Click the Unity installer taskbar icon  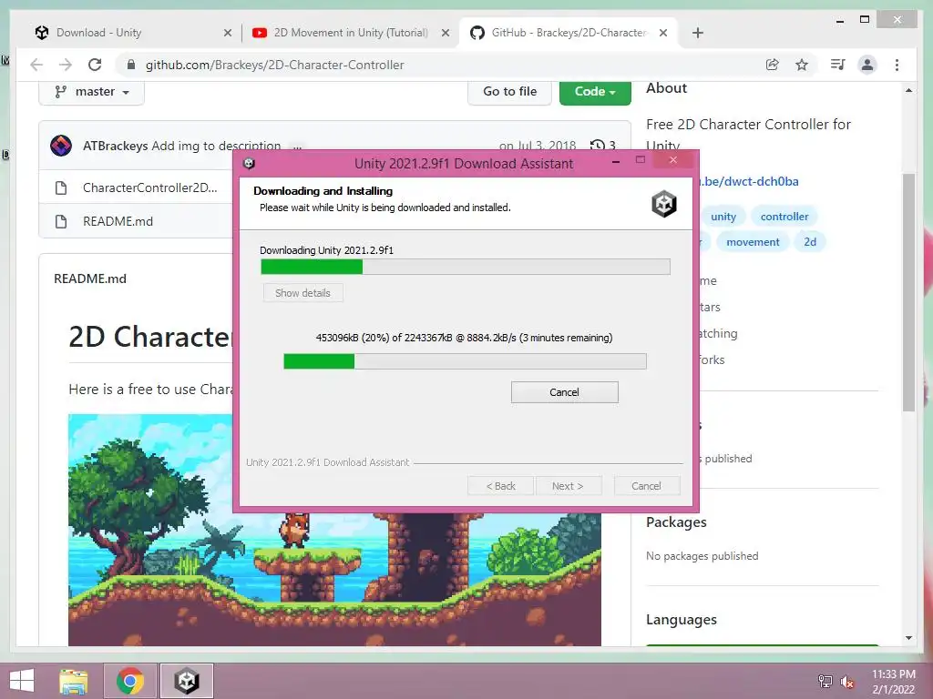coord(186,681)
